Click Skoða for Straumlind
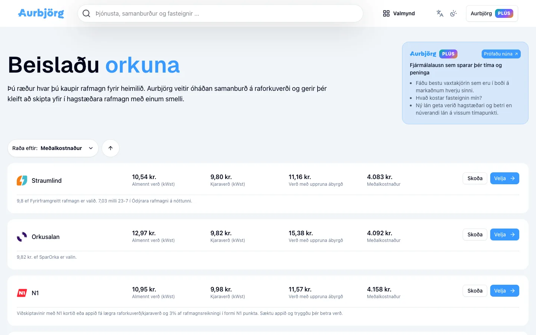Screen dimensions: 536x335 (x=475, y=178)
